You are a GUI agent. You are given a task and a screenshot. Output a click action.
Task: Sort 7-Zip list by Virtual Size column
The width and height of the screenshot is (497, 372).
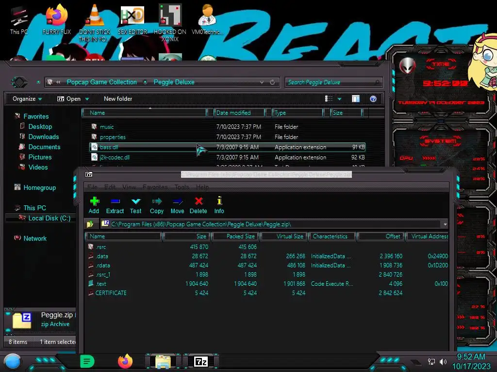(x=284, y=236)
